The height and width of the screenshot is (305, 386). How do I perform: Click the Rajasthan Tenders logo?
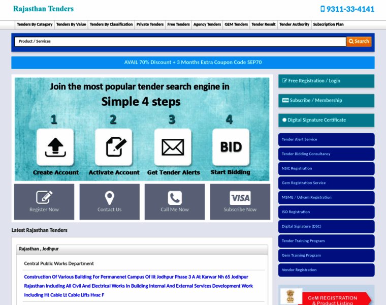(x=43, y=9)
